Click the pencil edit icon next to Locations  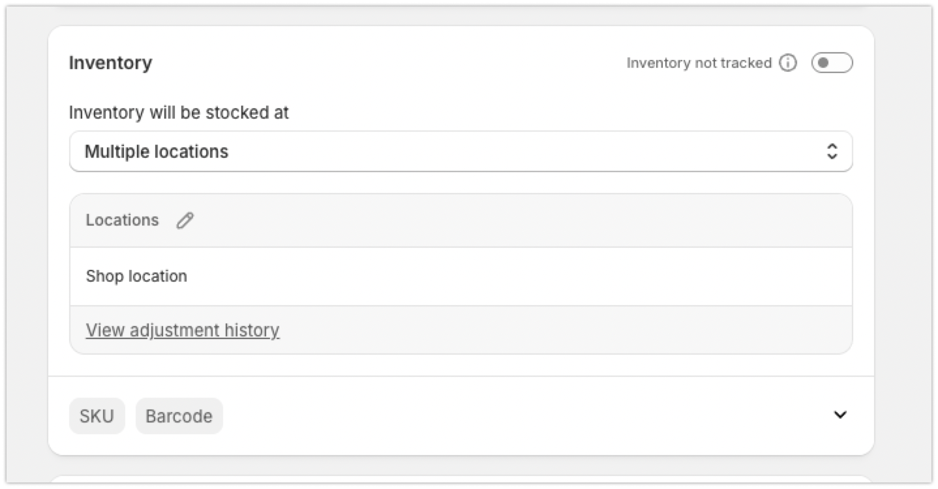tap(185, 220)
